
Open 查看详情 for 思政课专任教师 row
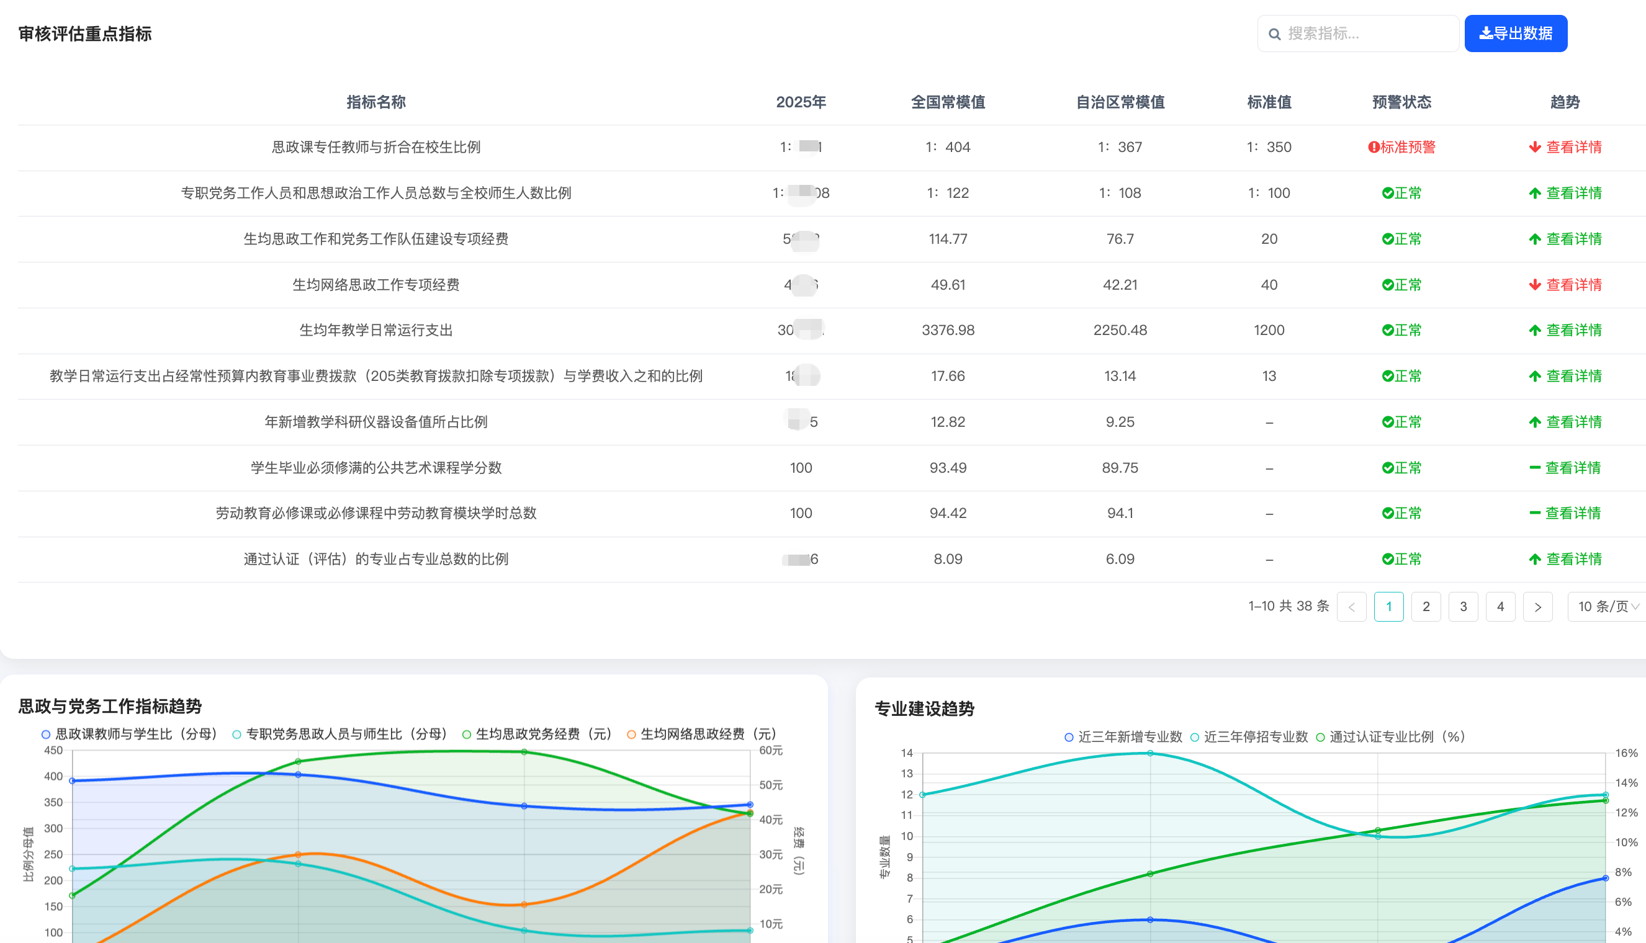pos(1574,147)
